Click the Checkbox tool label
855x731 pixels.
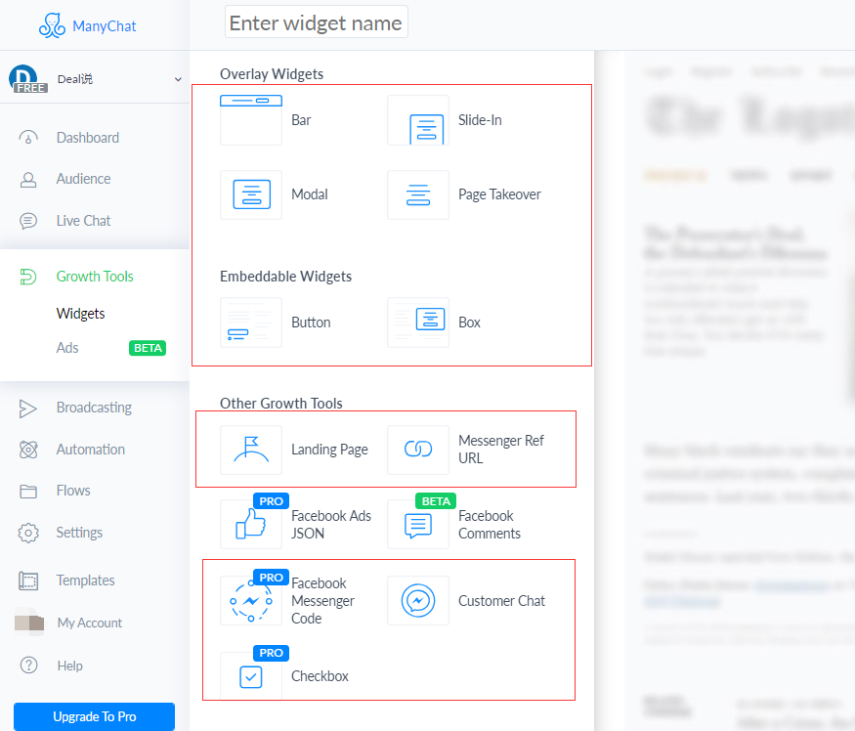click(x=320, y=676)
